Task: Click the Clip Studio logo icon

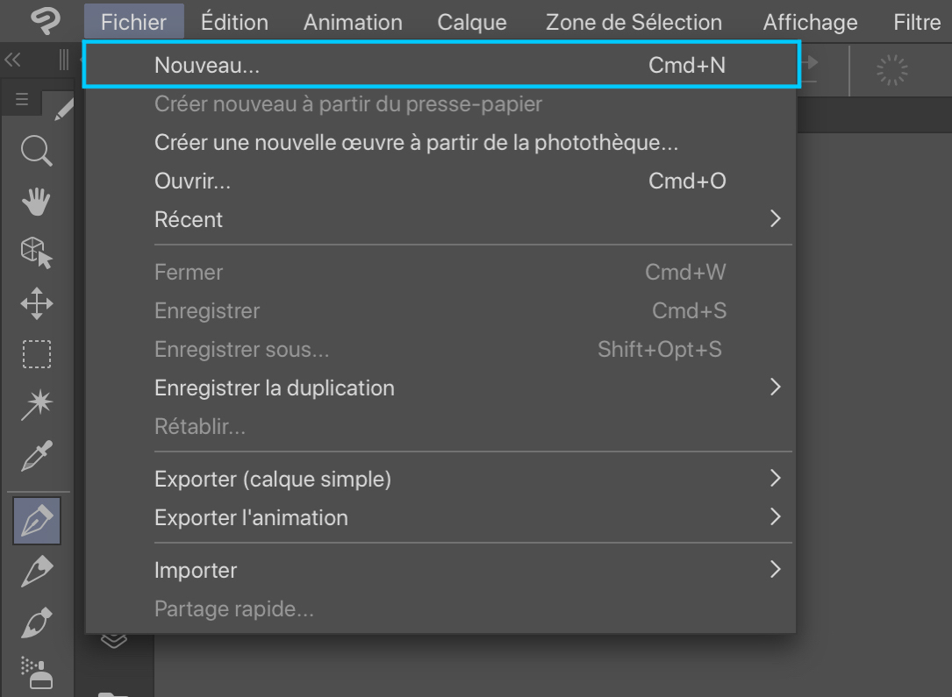Action: pos(45,21)
